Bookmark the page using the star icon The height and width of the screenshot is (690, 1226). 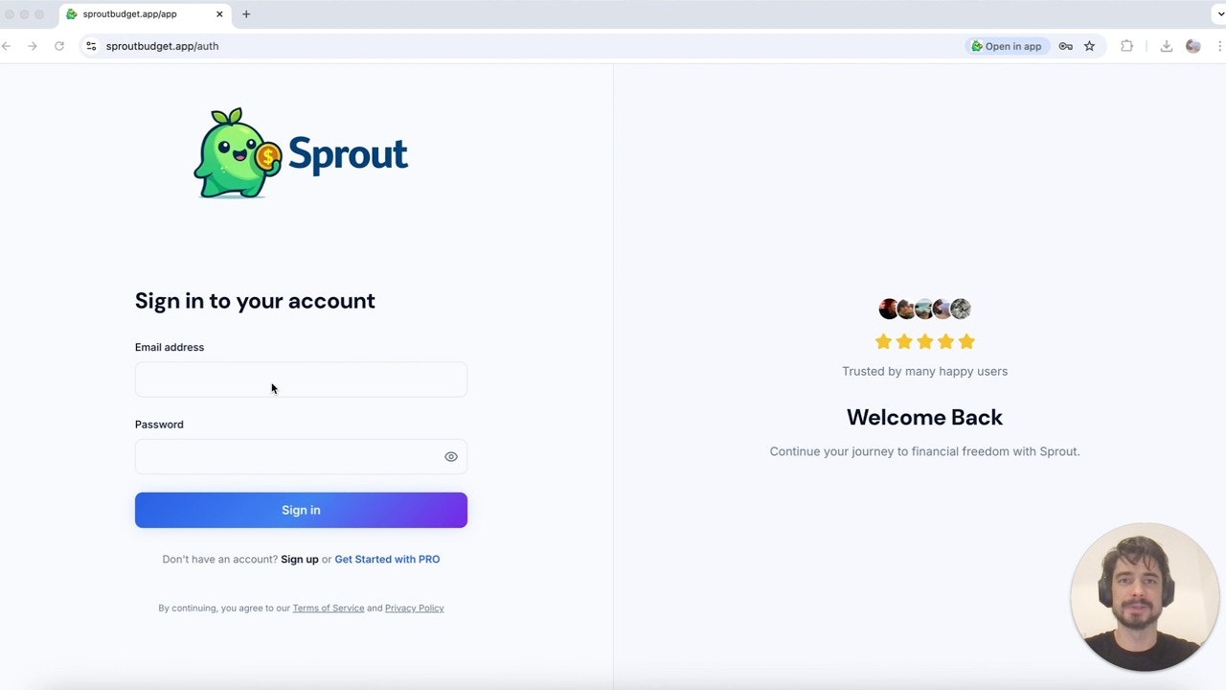click(1089, 45)
